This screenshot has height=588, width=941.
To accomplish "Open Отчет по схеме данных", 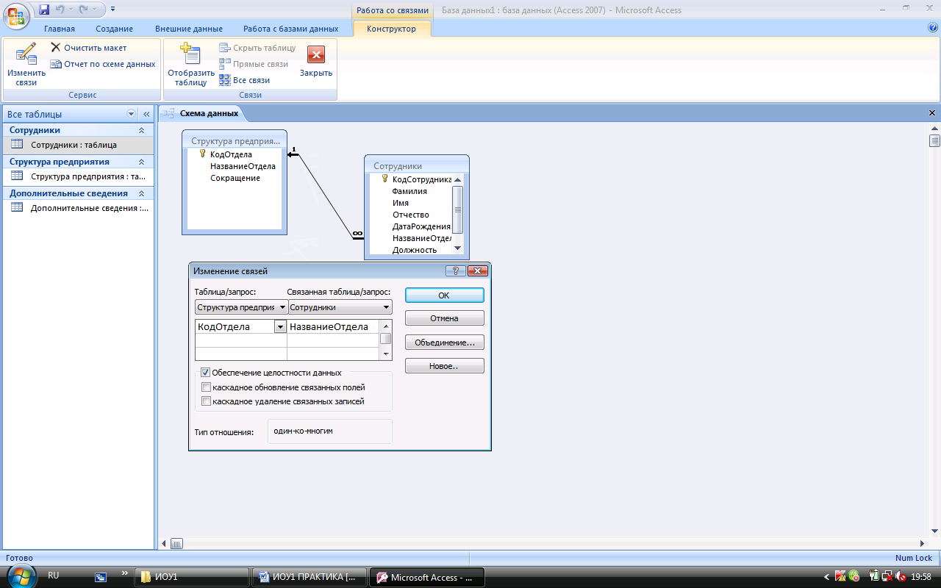I will (x=103, y=64).
